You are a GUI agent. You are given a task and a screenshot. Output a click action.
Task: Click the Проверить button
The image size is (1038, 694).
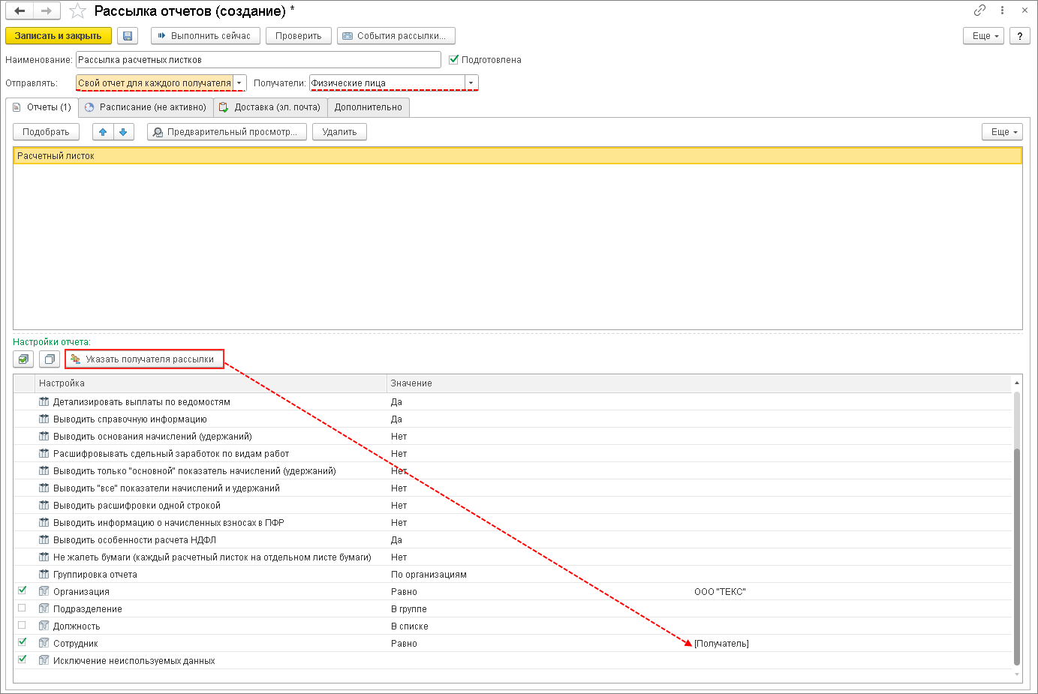click(299, 36)
